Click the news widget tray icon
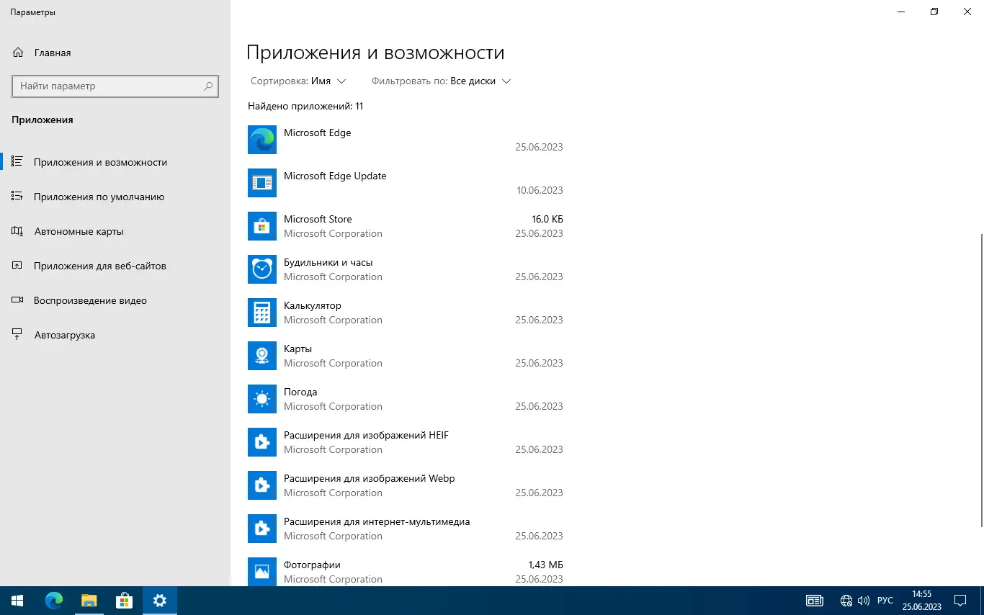The width and height of the screenshot is (984, 615). 815,601
